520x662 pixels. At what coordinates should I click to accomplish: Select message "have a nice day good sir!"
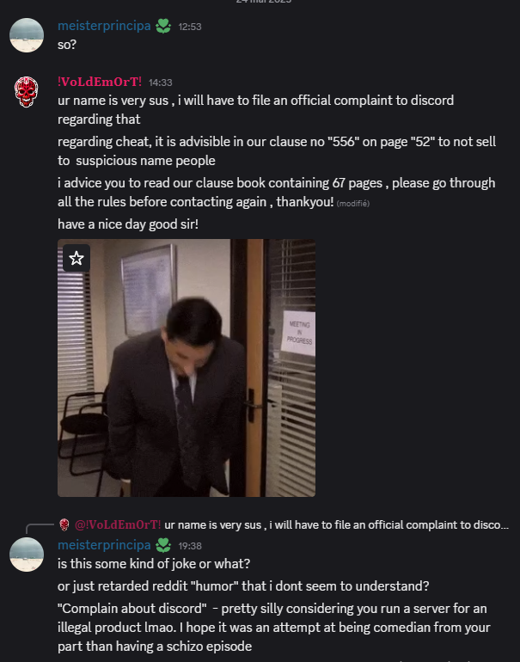pyautogui.click(x=128, y=224)
